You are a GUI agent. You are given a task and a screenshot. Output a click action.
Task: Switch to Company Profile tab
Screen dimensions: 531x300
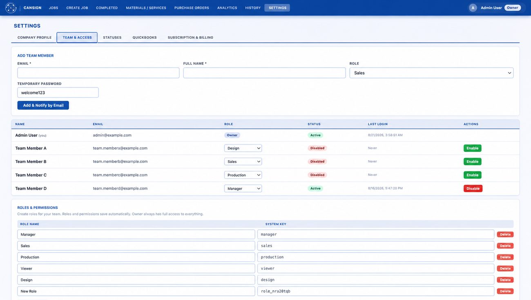(x=35, y=38)
